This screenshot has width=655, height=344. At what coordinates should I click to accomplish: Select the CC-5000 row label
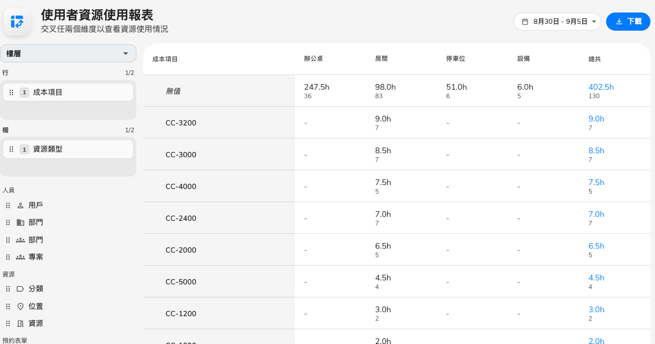[181, 282]
